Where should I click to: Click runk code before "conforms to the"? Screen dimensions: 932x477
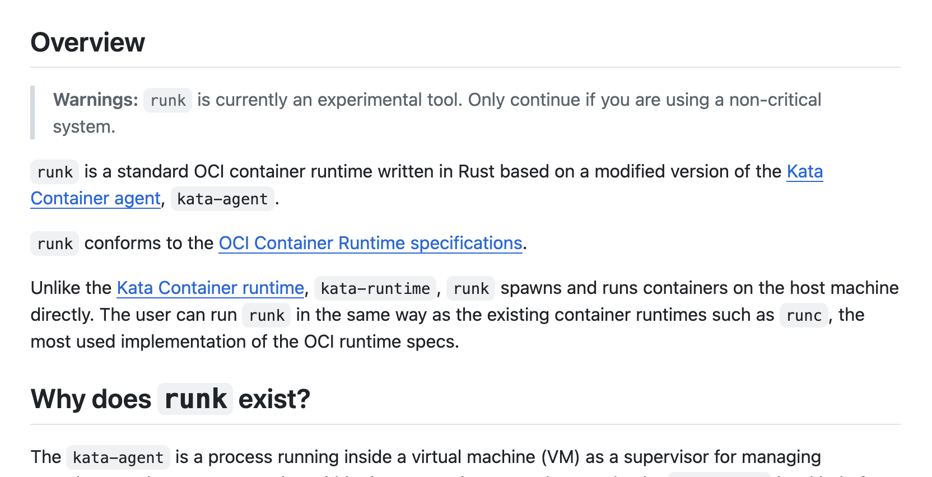(55, 244)
